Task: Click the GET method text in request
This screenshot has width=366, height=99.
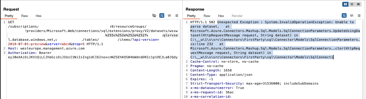Action: 11,22
